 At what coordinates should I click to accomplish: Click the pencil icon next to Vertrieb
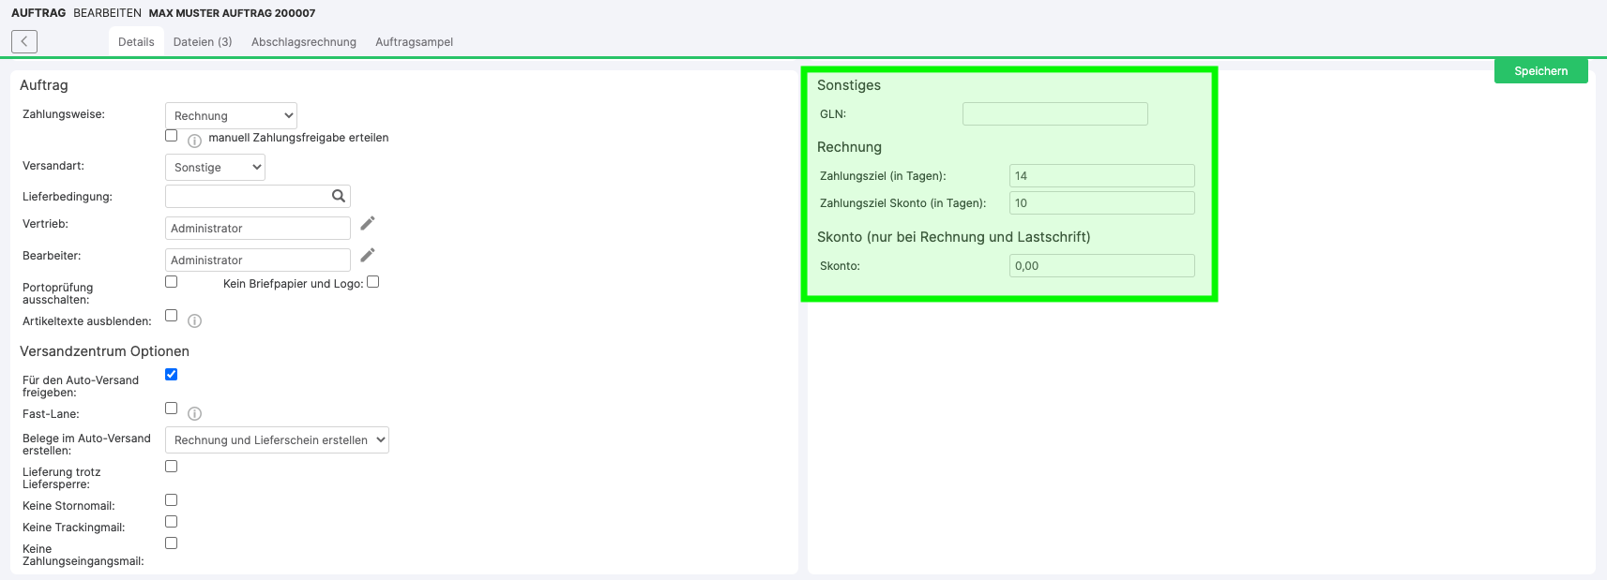click(368, 223)
